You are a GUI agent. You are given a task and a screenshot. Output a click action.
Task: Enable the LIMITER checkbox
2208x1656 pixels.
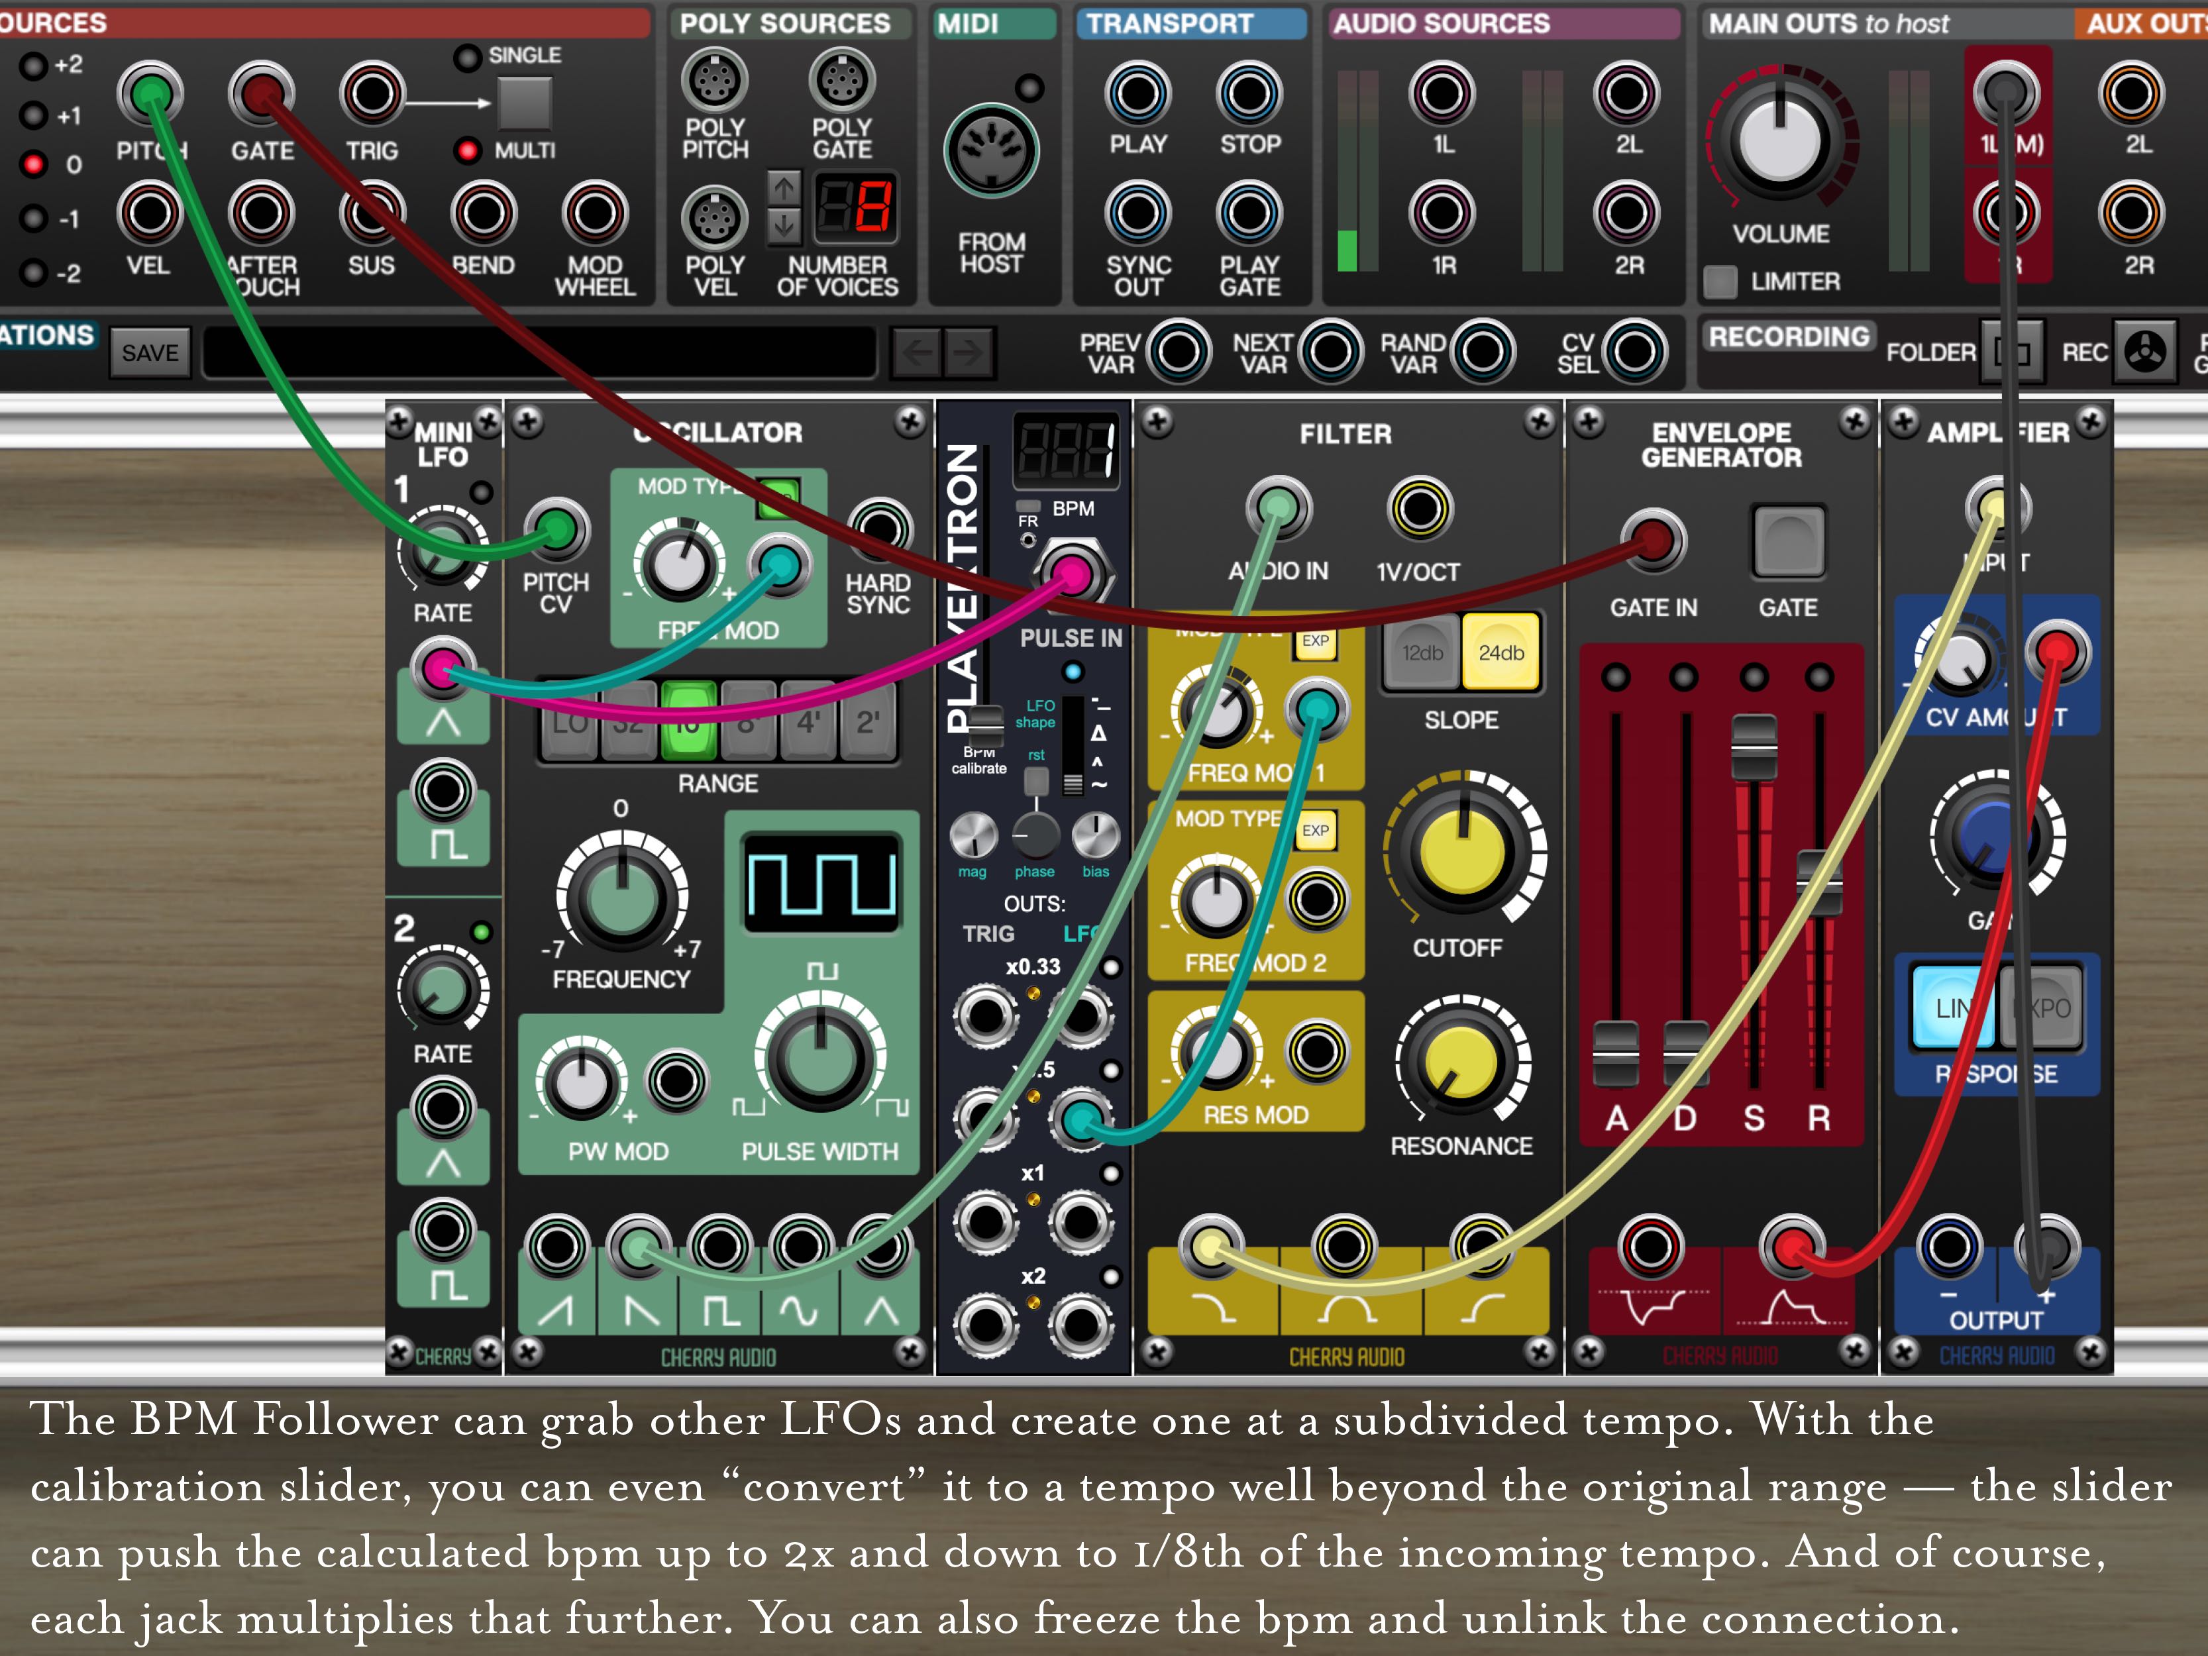coord(1720,282)
